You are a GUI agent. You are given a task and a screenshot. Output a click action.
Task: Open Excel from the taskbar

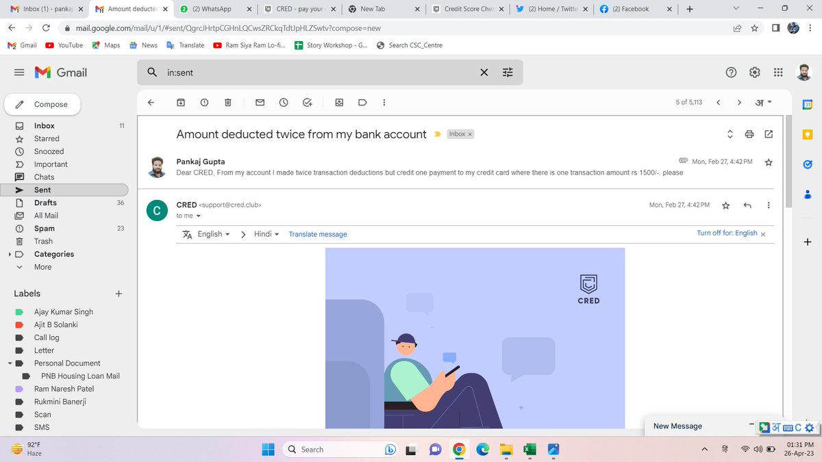pos(529,450)
